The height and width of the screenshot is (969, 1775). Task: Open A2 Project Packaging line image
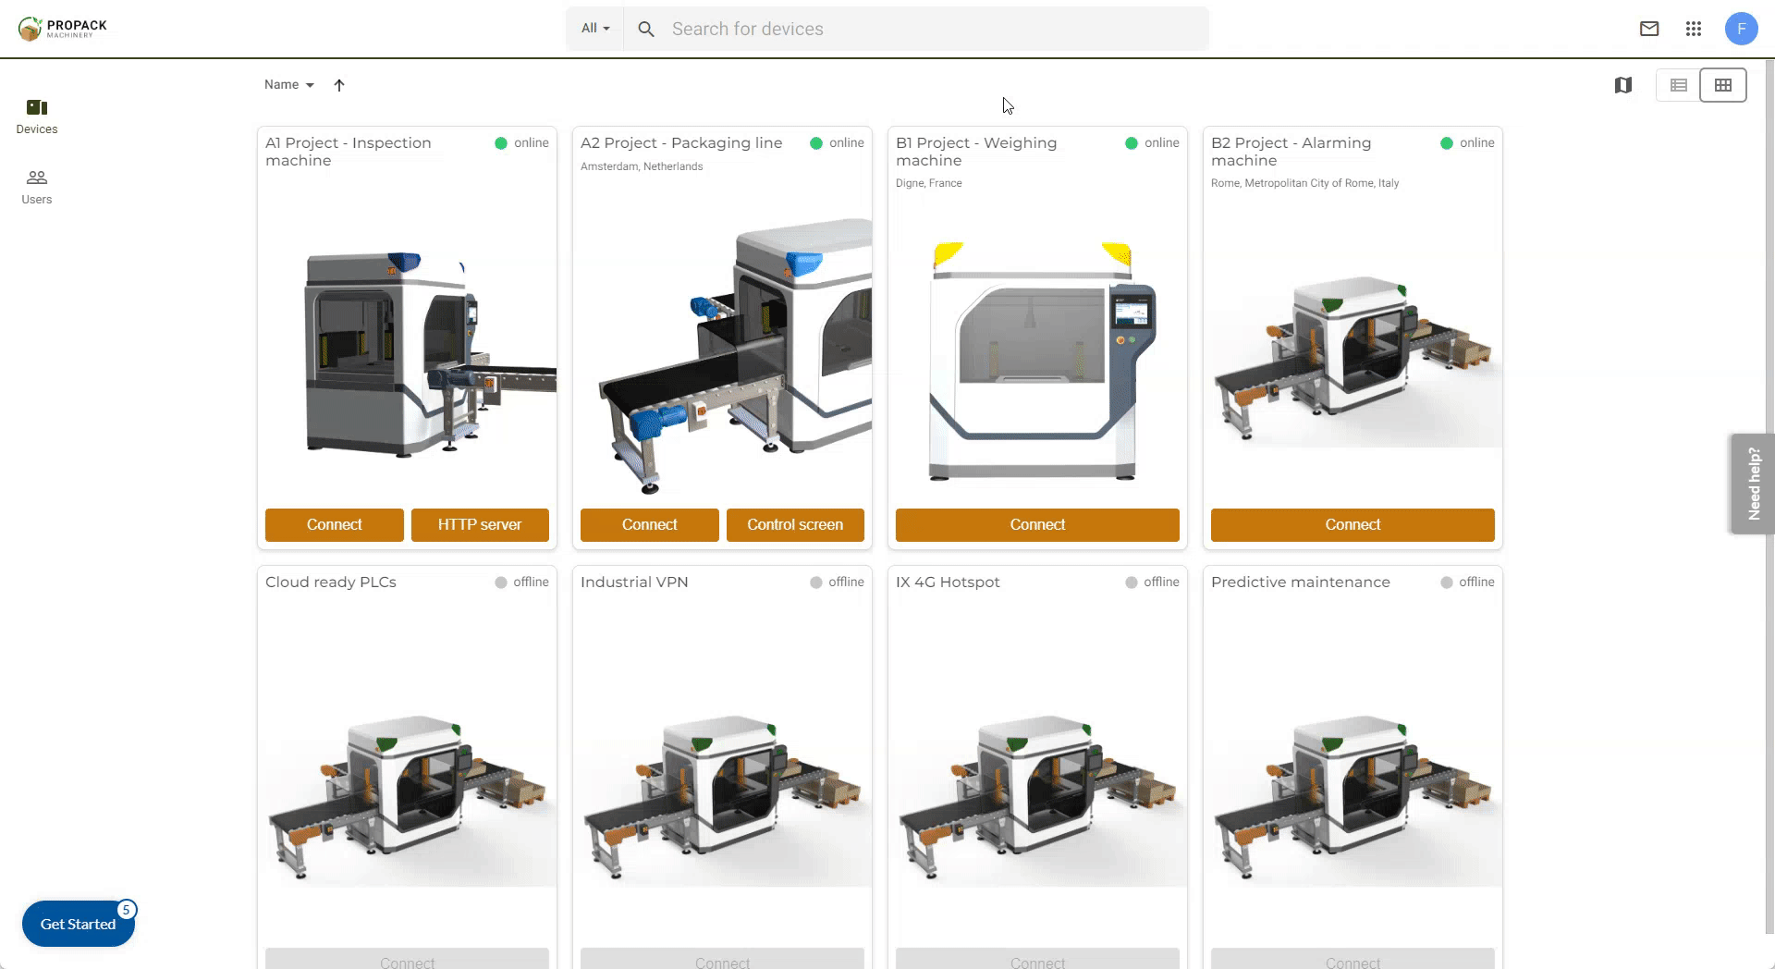point(722,354)
